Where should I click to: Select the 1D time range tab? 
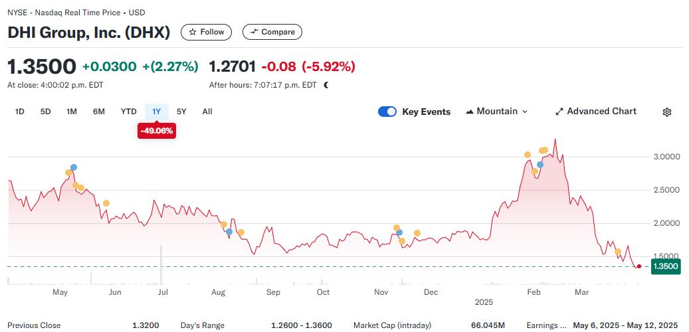pyautogui.click(x=19, y=112)
